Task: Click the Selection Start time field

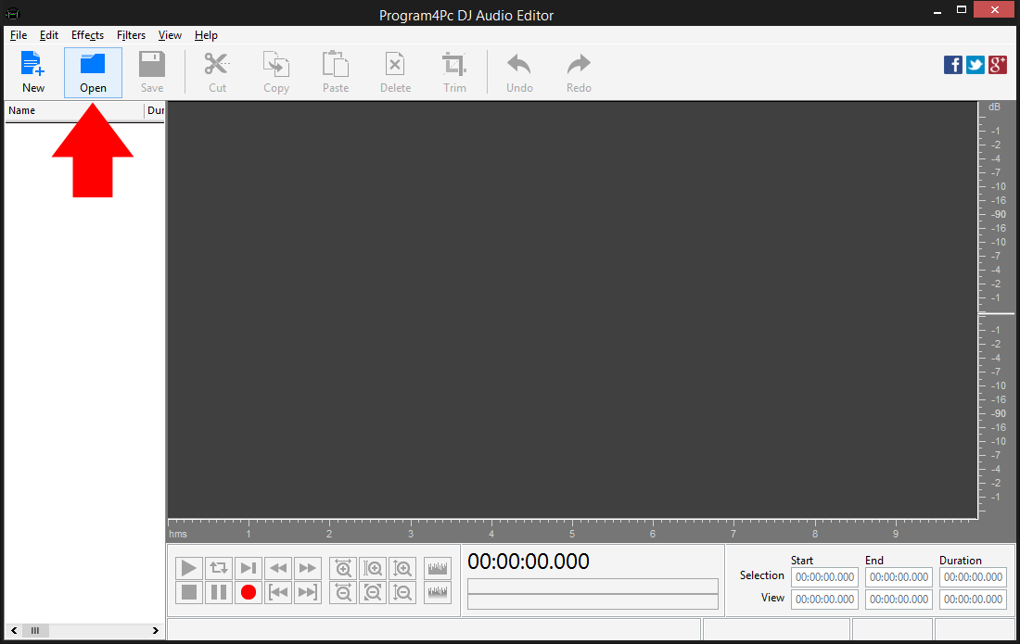Action: pos(823,576)
